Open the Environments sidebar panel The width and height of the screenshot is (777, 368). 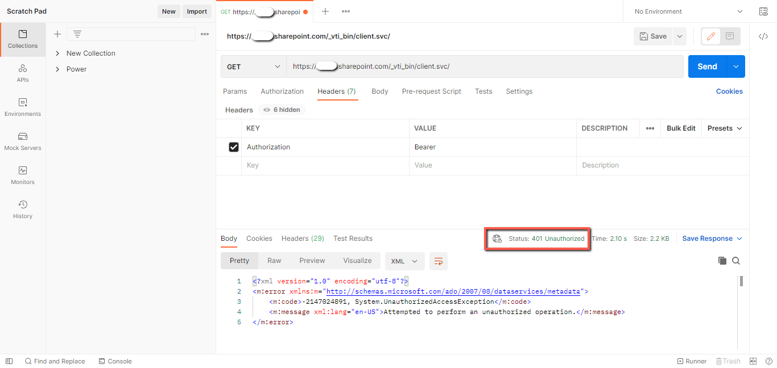point(23,107)
